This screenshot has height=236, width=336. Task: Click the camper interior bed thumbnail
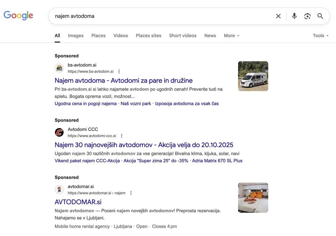(253, 198)
